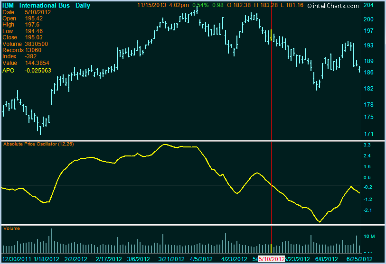This screenshot has height=264, width=386.
Task: Click the 'O 182.38' open quote
Action: point(239,5)
